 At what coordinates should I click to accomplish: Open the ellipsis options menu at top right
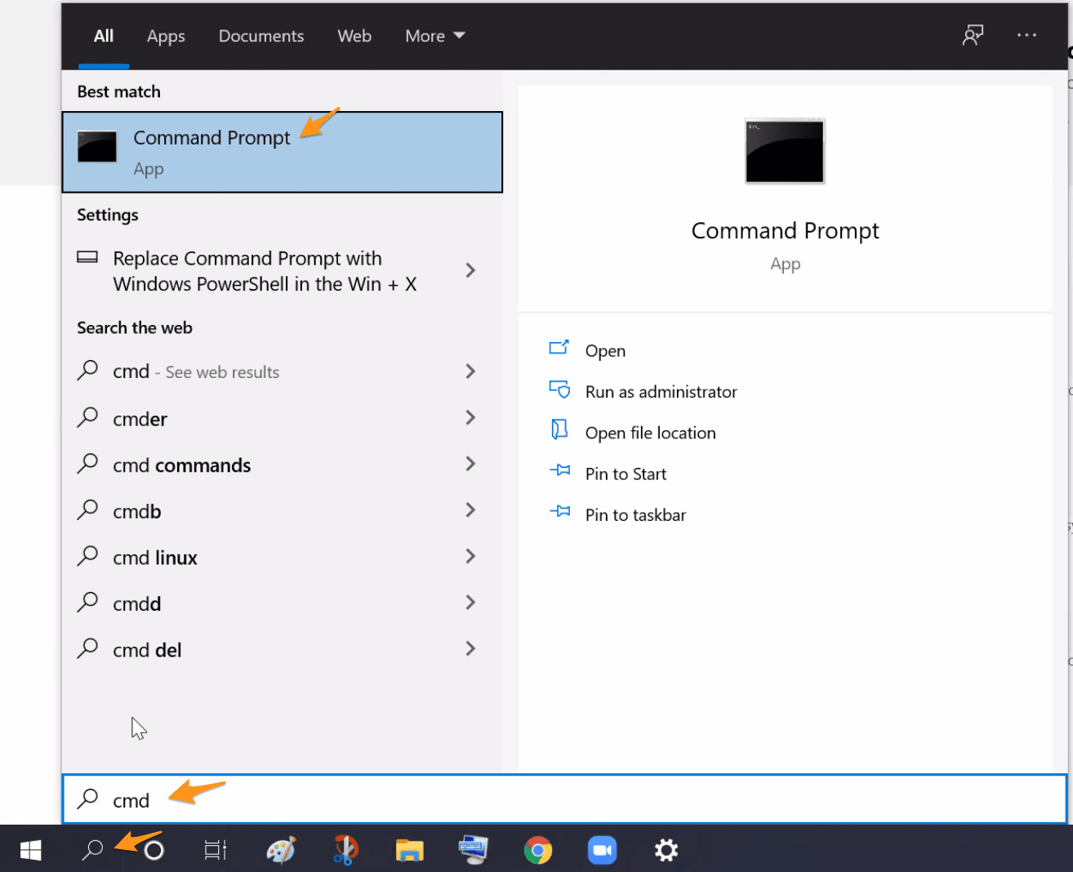1026,35
